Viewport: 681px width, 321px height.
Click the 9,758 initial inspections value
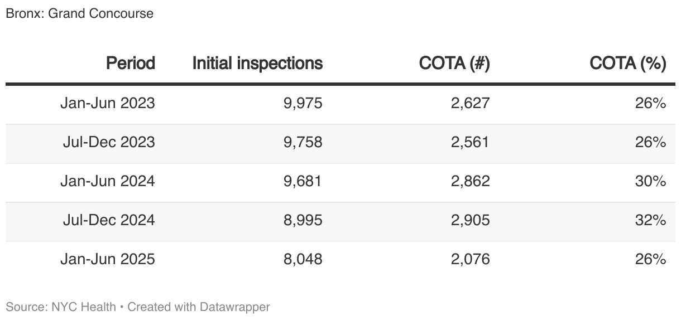click(x=303, y=143)
